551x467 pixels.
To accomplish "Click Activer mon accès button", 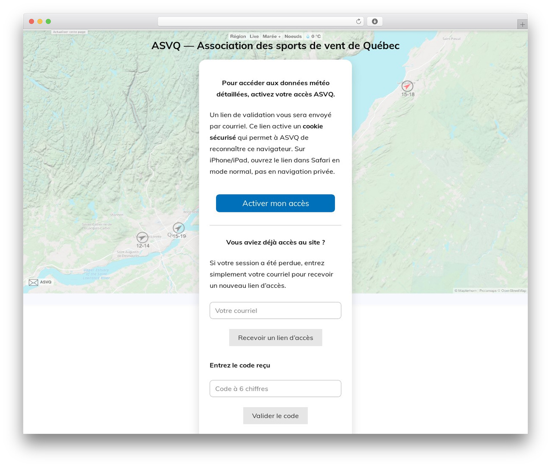I will [x=275, y=203].
